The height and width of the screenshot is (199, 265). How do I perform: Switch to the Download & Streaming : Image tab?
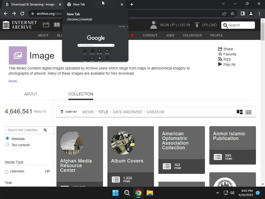coord(33,4)
